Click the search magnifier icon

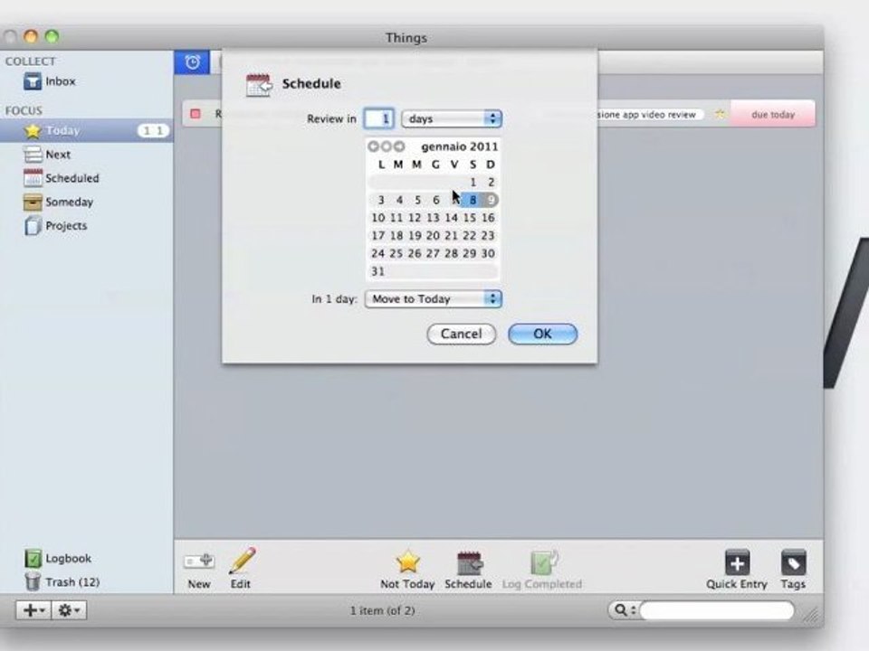point(620,610)
